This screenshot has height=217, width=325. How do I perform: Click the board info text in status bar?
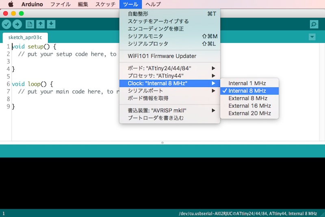248,213
